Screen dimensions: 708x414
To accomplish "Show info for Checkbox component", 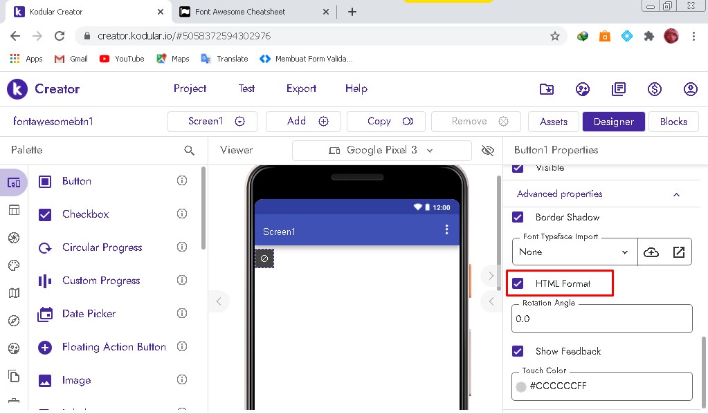I will [182, 214].
